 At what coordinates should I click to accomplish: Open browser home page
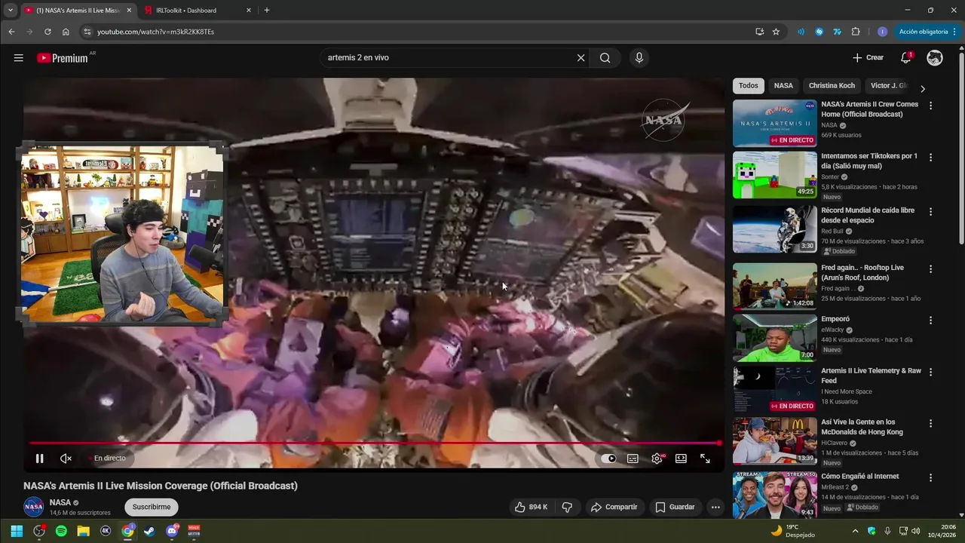coord(66,32)
